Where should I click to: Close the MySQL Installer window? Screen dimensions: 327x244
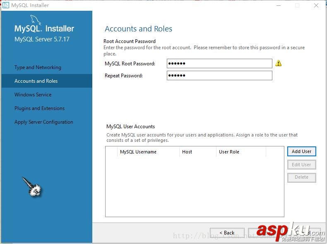point(316,5)
